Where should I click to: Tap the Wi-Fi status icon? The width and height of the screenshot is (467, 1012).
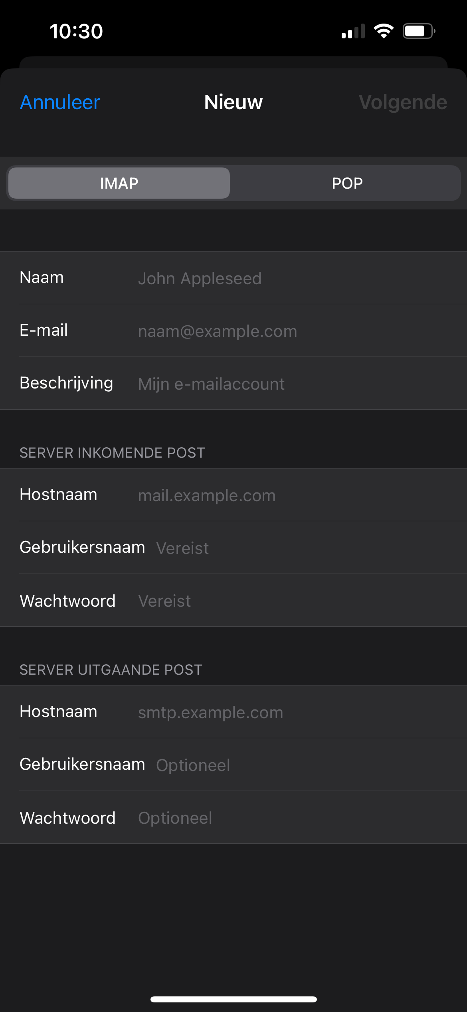click(384, 31)
